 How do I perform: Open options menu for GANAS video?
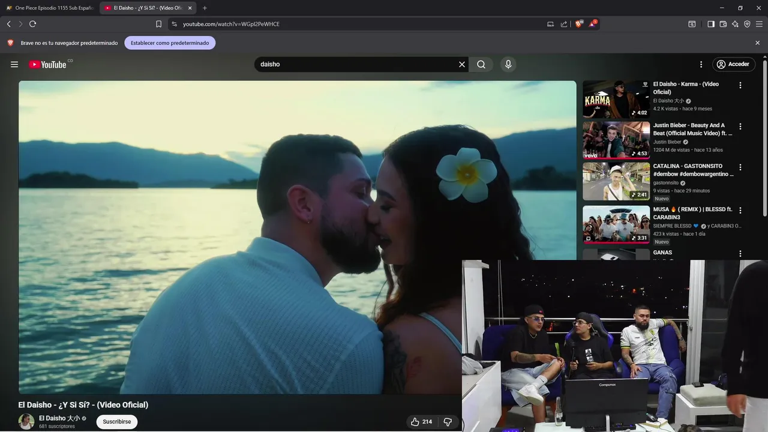(740, 254)
